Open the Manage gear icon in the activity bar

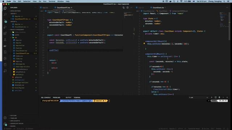tap(5, 124)
